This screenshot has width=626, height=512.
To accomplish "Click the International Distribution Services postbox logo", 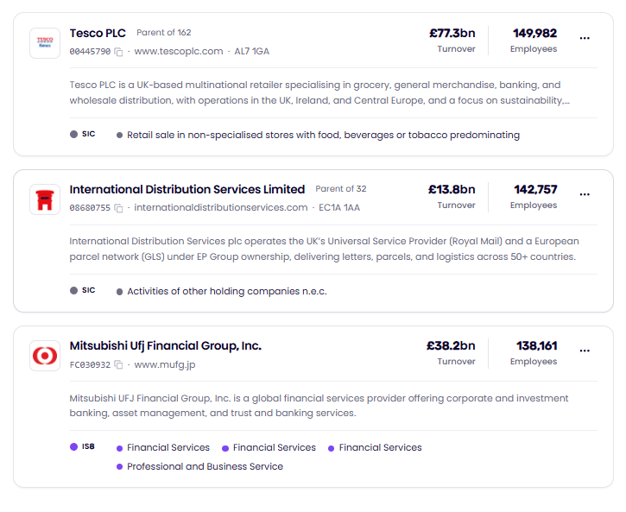I will pyautogui.click(x=45, y=199).
